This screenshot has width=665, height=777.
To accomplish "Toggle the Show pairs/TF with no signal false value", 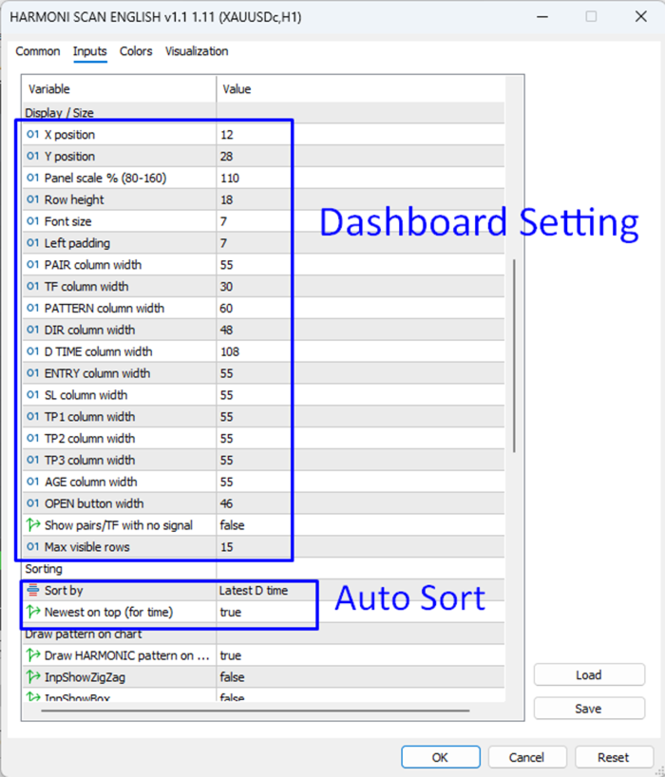I will click(360, 525).
